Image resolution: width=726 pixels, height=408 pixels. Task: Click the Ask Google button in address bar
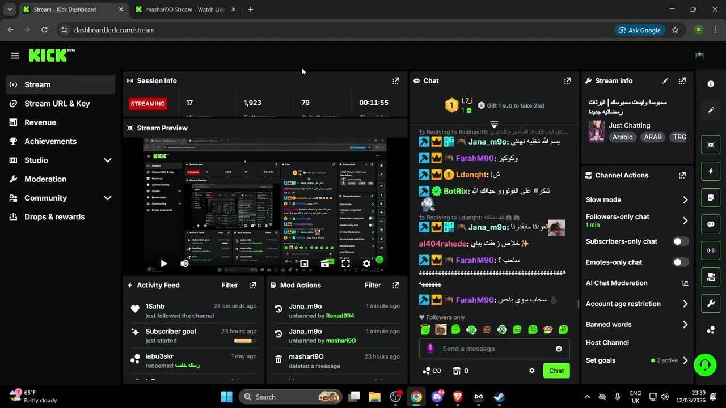[x=640, y=30]
